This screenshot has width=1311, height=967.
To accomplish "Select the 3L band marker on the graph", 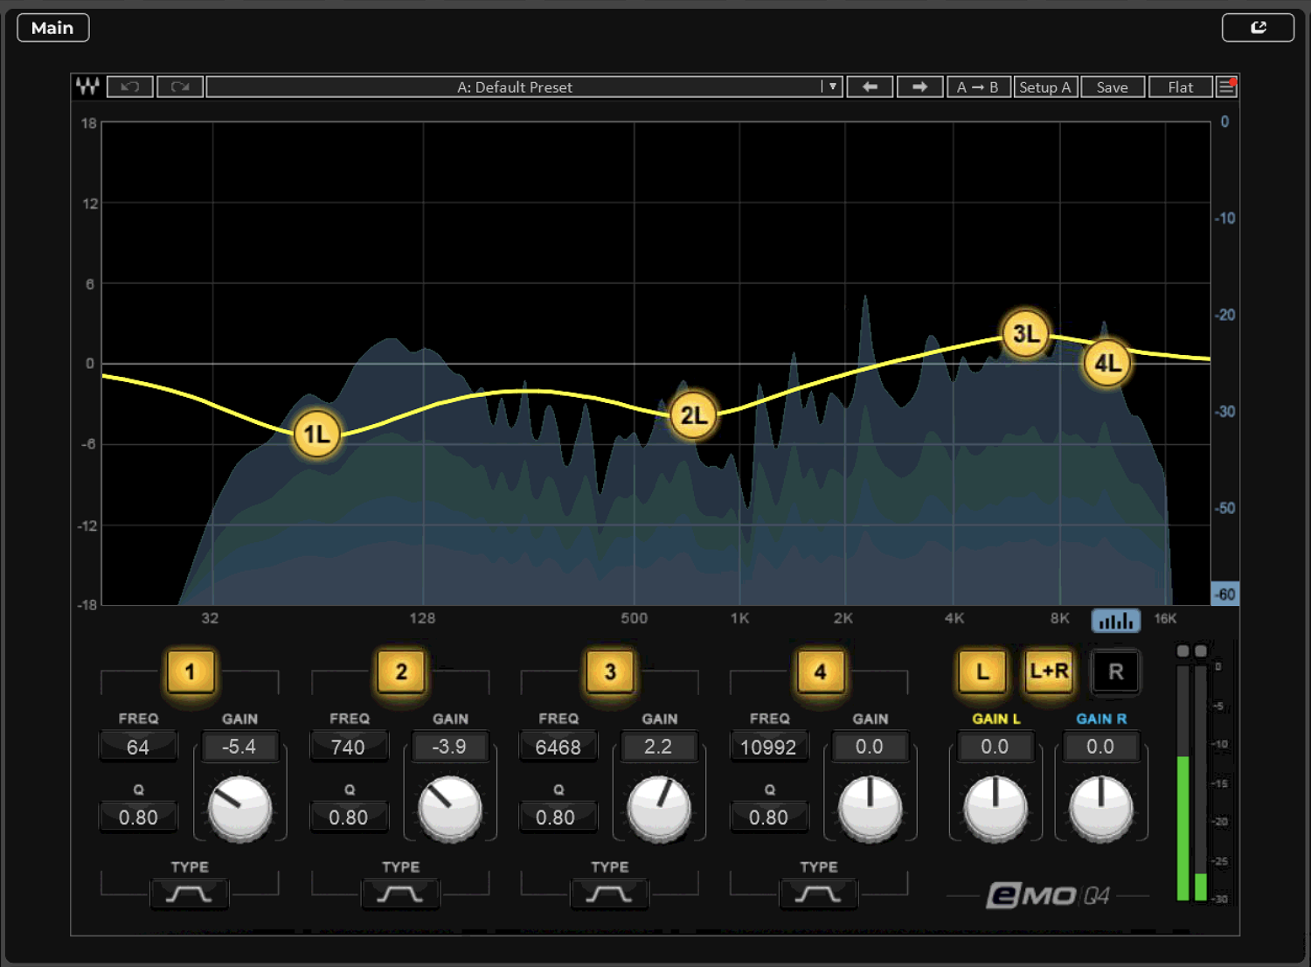I will pyautogui.click(x=1025, y=333).
